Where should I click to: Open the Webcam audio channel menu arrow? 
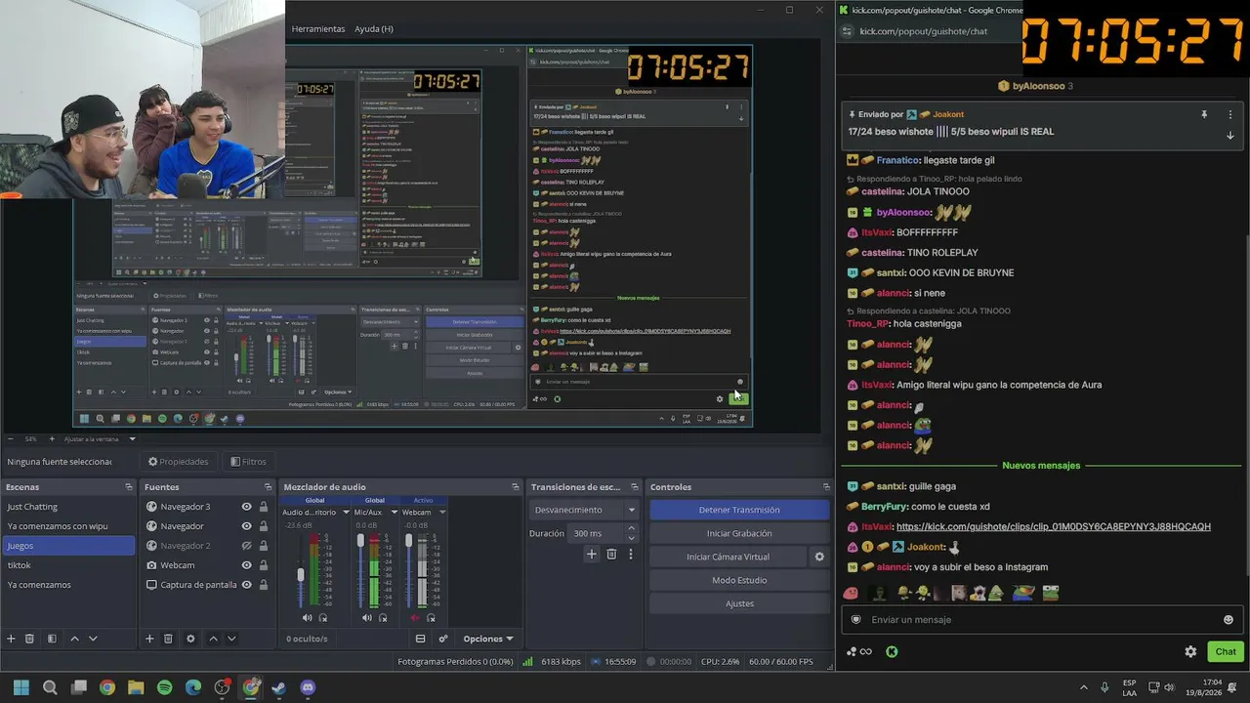click(x=442, y=513)
